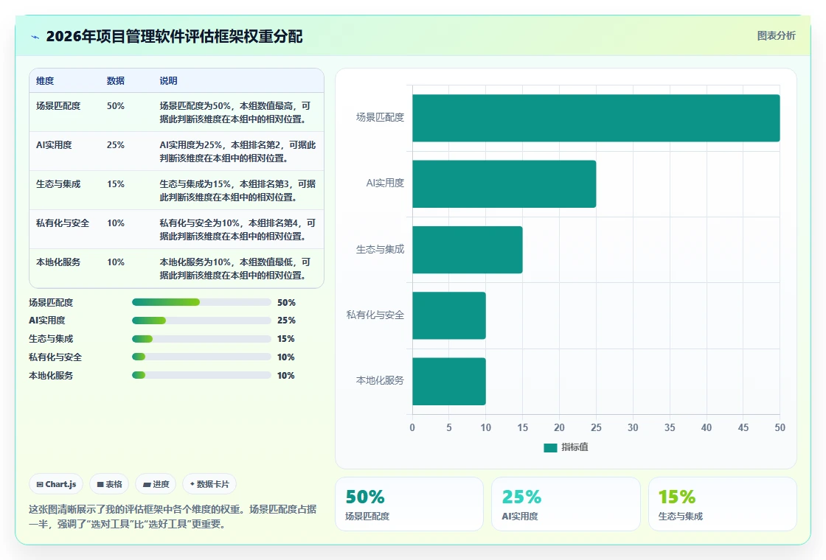The width and height of the screenshot is (826, 560).
Task: Click the 私有化与安全 bar in the chart
Action: 449,315
